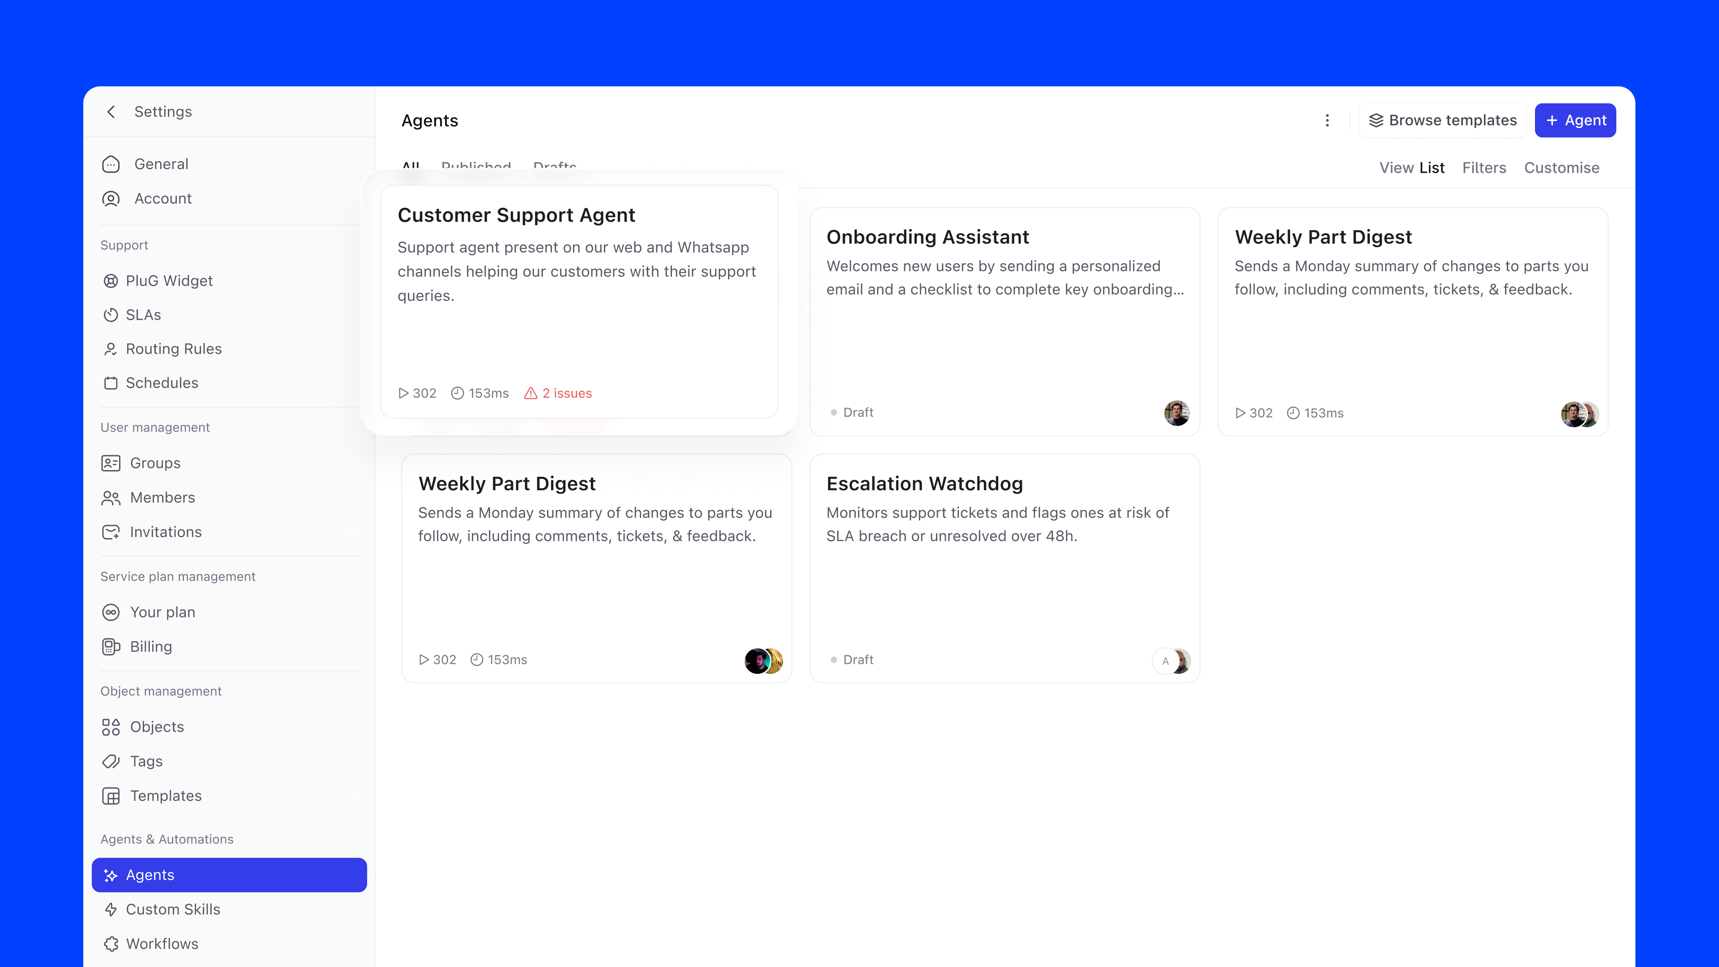Click the warning triangle for 2 issues
This screenshot has width=1719, height=967.
pyautogui.click(x=530, y=393)
